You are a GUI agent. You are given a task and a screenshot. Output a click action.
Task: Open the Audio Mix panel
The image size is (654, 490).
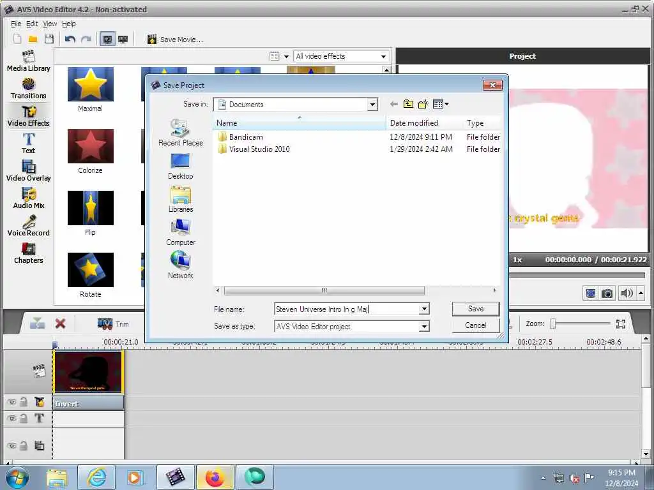[28, 199]
